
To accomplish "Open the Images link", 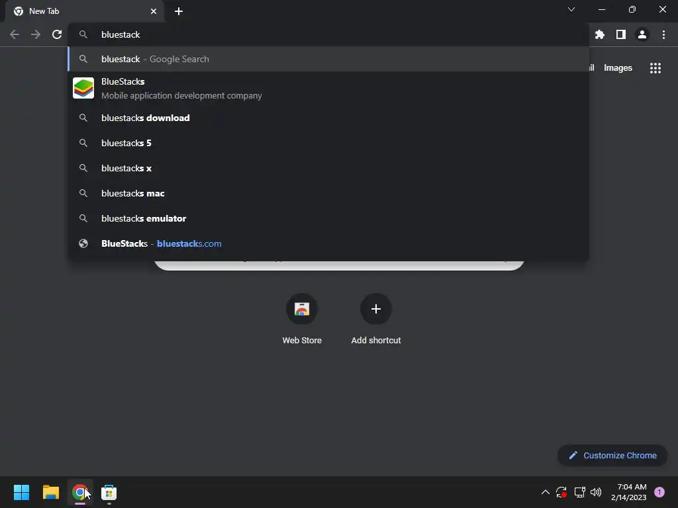I will pyautogui.click(x=618, y=68).
